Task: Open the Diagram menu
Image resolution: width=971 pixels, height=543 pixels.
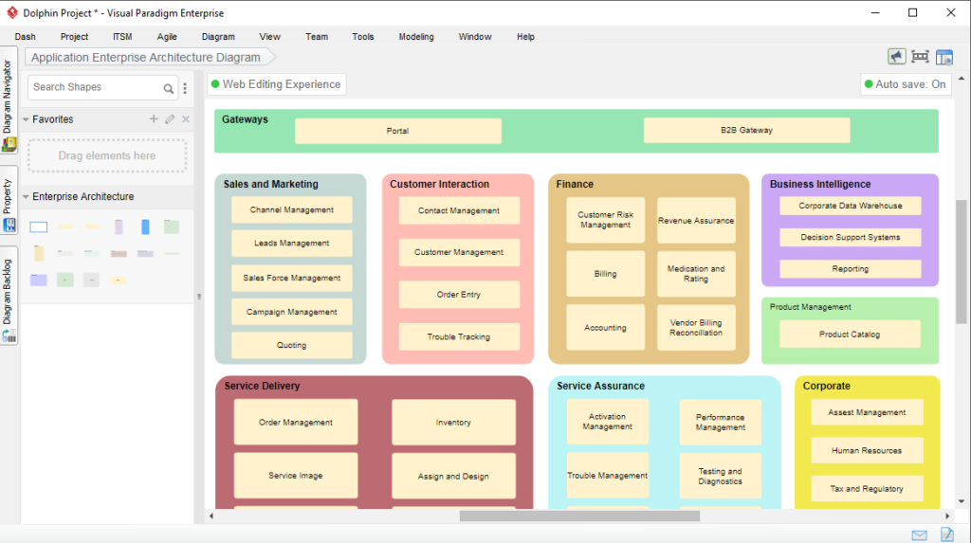Action: click(218, 37)
